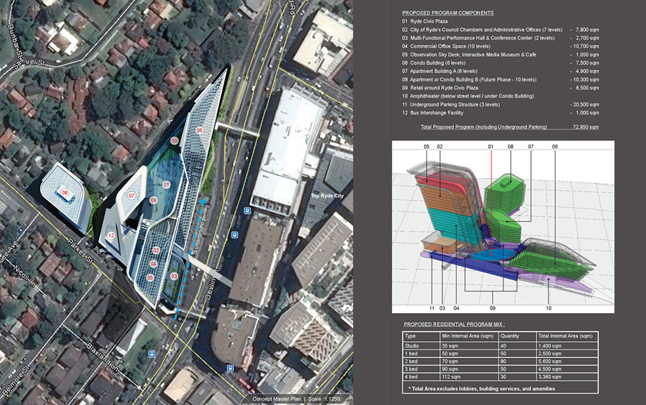The image size is (646, 405).
Task: Click marker 12 beside the bus interchange
Action: [111, 236]
